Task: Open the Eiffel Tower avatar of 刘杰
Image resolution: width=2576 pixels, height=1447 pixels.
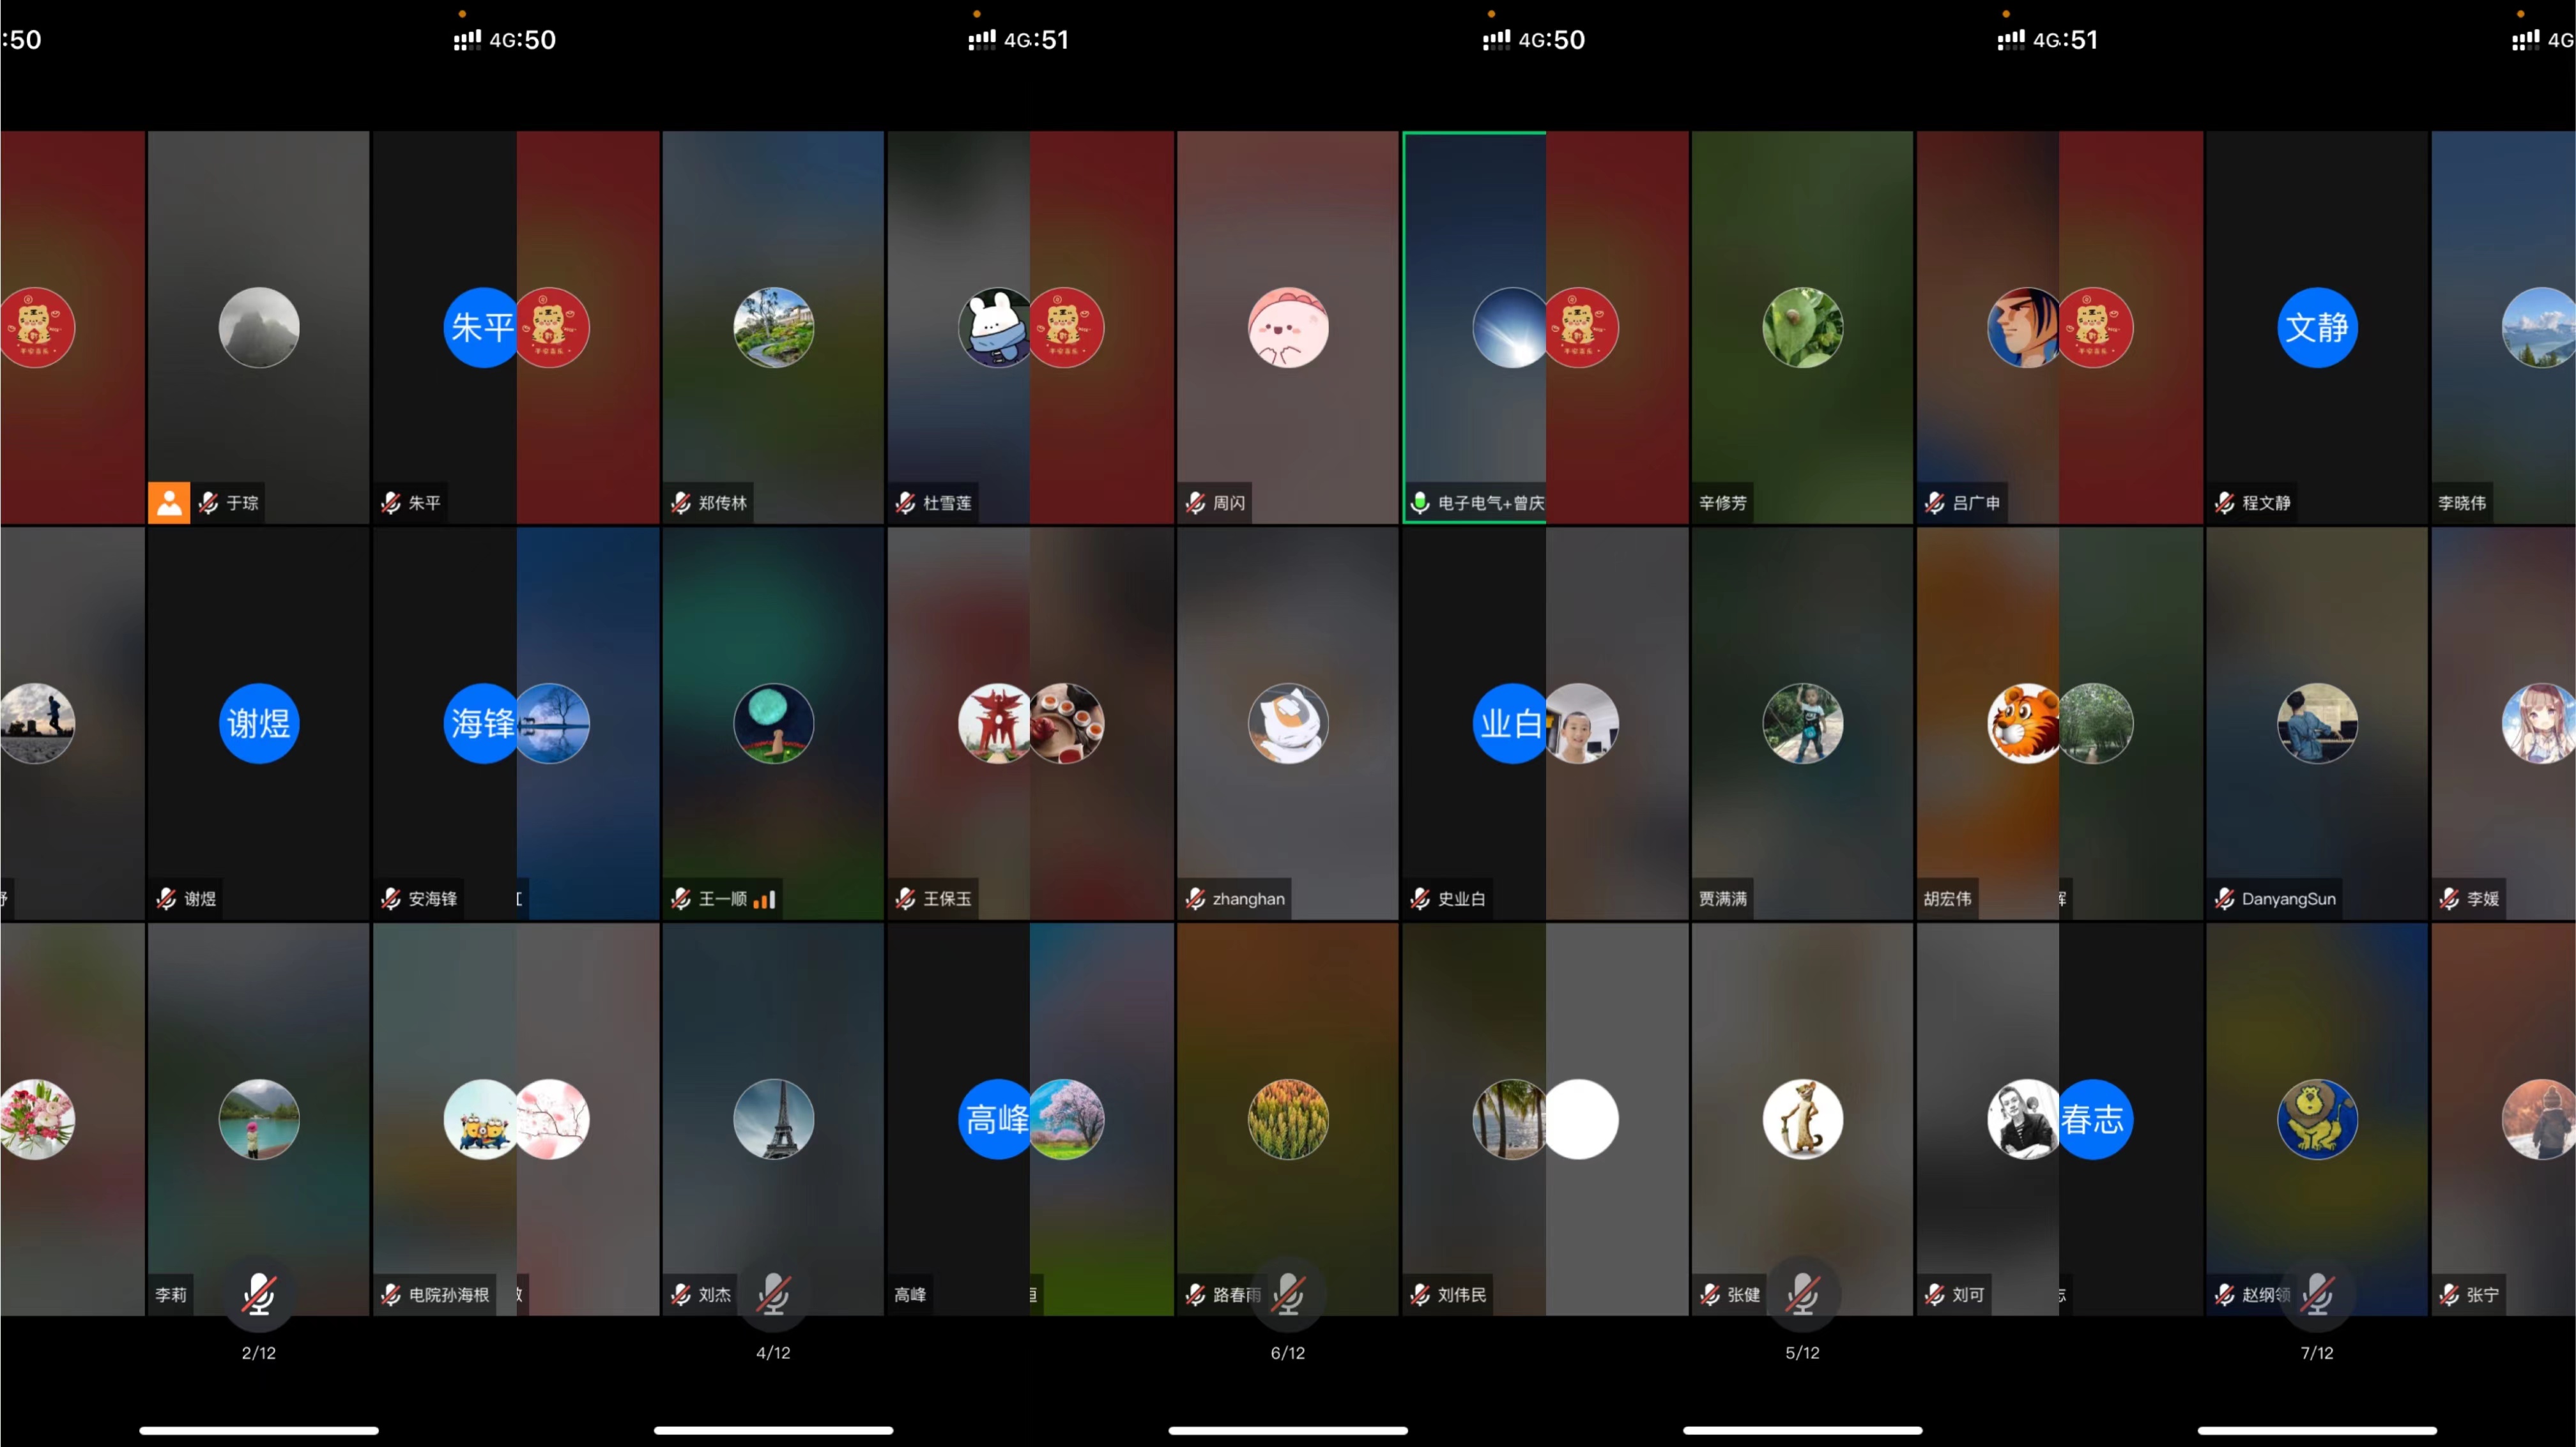Action: pos(773,1119)
